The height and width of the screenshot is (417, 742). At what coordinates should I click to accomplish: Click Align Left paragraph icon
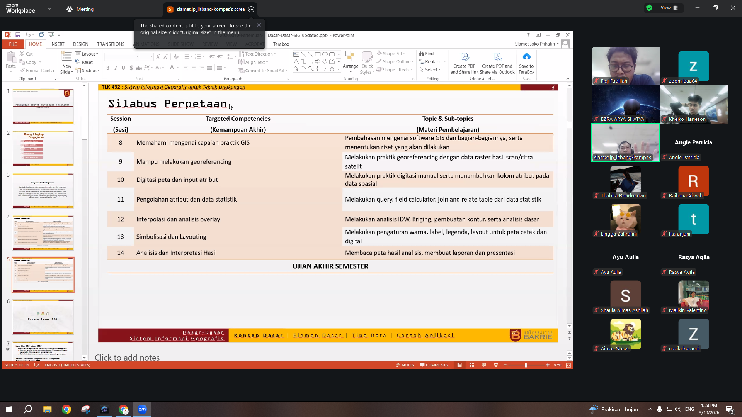[186, 68]
